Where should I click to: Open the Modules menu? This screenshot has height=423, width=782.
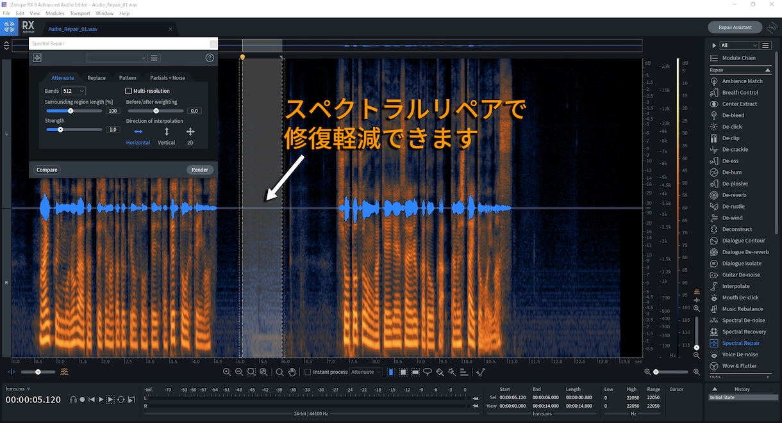pyautogui.click(x=54, y=13)
